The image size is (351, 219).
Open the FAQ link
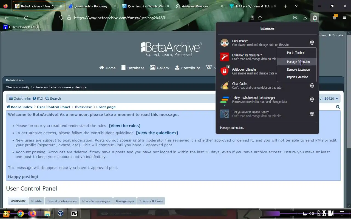tap(38, 99)
